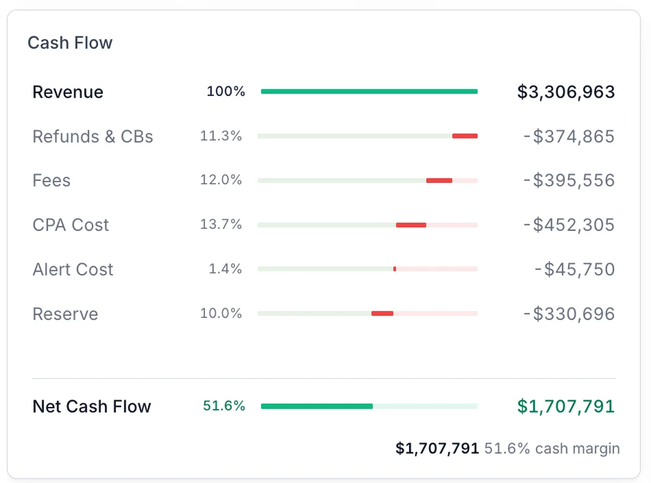651x483 pixels.
Task: Click the $3,306,963 revenue amount
Action: point(566,92)
